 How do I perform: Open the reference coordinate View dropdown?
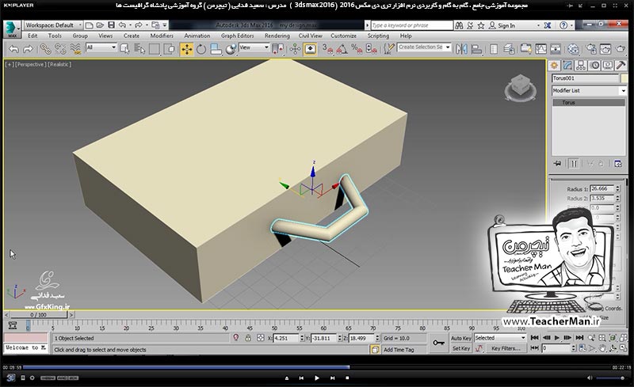click(254, 47)
